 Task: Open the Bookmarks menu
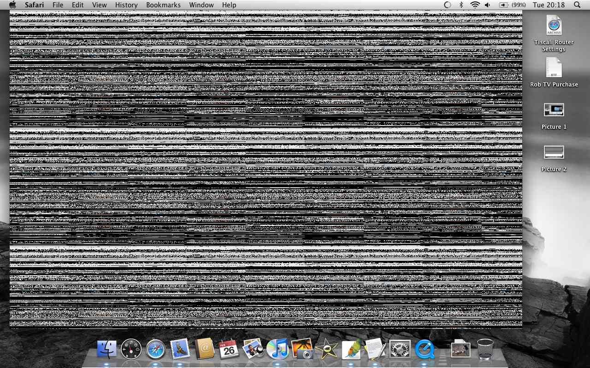point(163,5)
